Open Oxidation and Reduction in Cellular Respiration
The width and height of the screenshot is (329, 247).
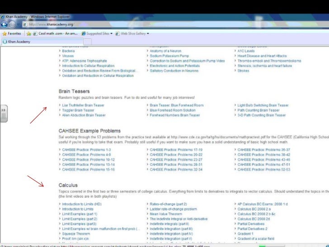(x=98, y=76)
